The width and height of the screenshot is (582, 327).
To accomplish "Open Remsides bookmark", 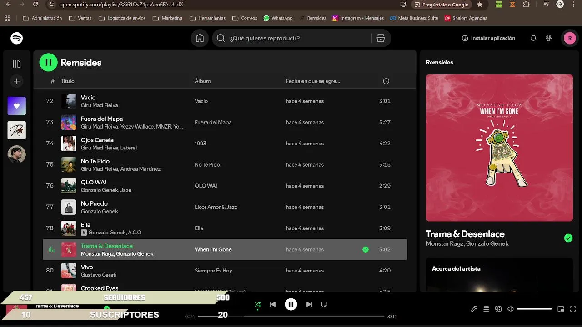I will click(313, 18).
